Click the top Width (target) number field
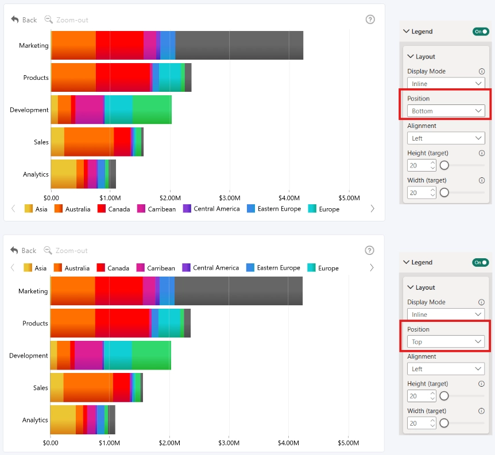Viewport: 495px width, 455px height. click(421, 192)
